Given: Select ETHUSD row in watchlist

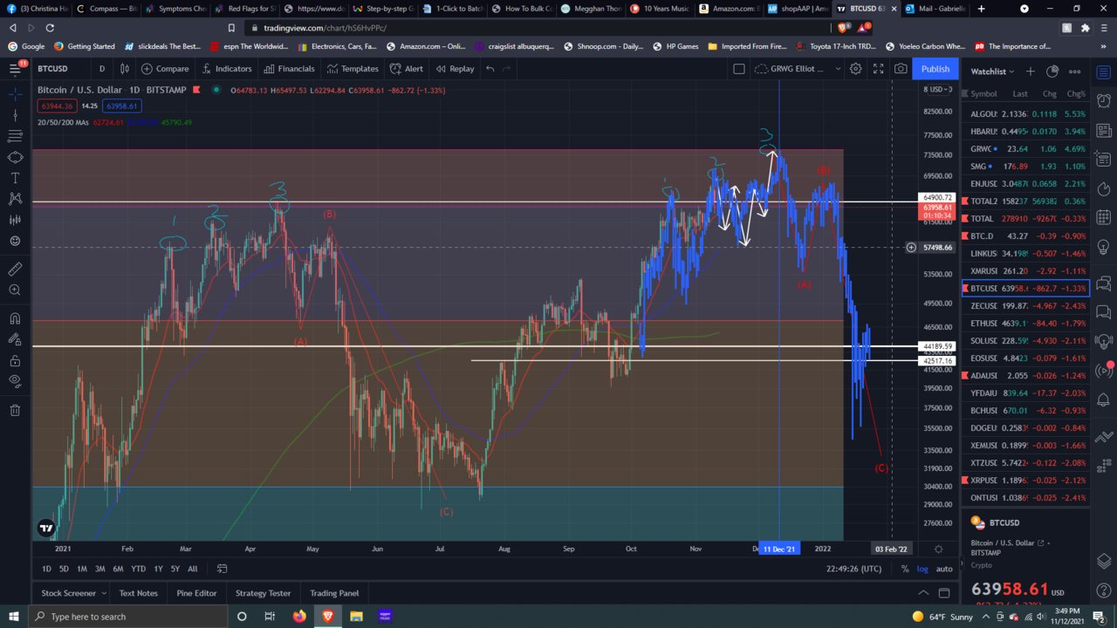Looking at the screenshot, I should (x=1025, y=324).
